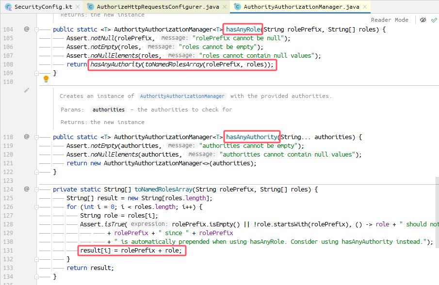Click "authorities cannot contain null values" string
The image size is (439, 285).
click(288, 155)
